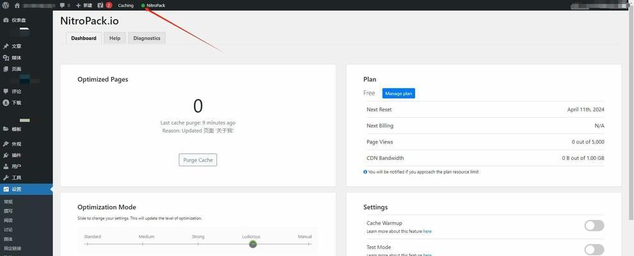Visit site via home icon
This screenshot has height=256, width=634.
pyautogui.click(x=17, y=5)
